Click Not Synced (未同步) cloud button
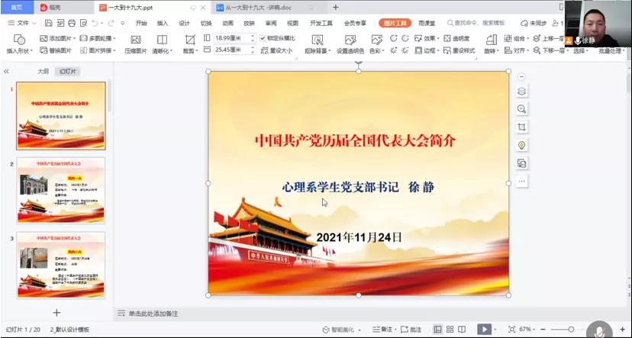632x338 pixels. (x=534, y=23)
